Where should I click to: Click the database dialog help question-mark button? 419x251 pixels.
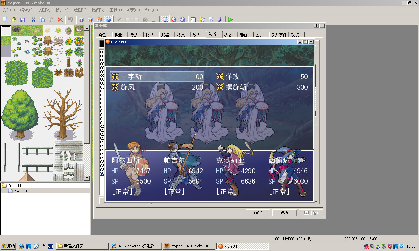coord(316,26)
